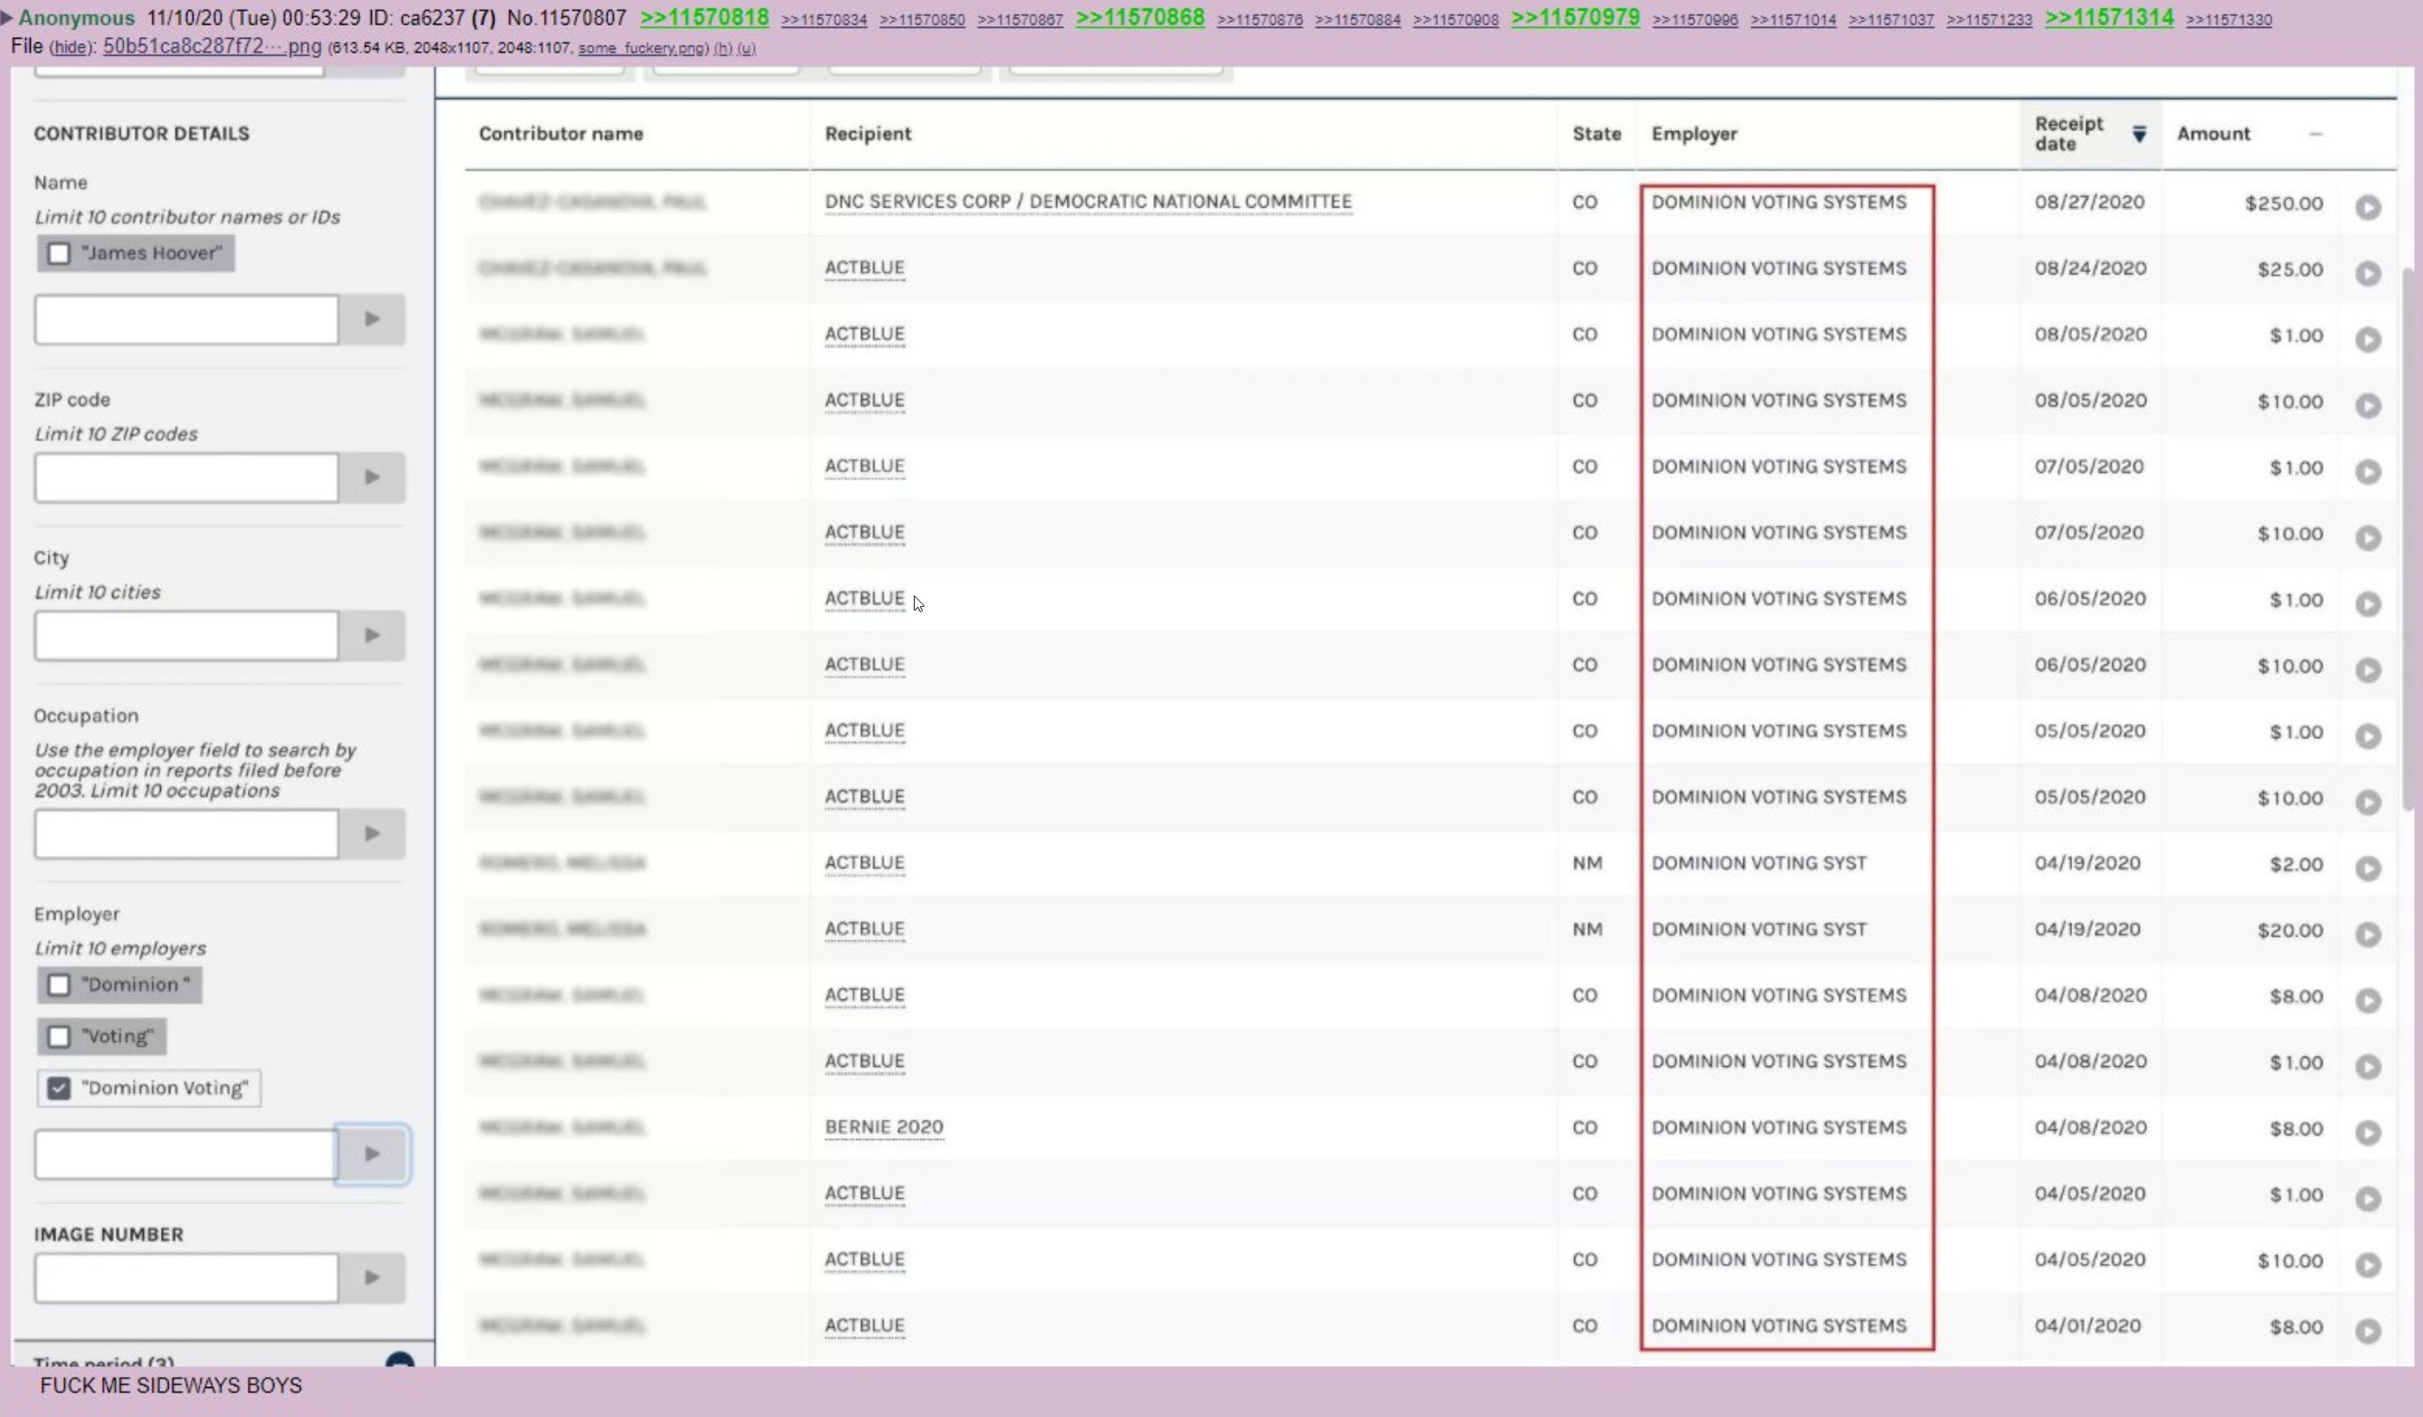Screen dimensions: 2423x1417
Task: Click the (u) file link
Action: [x=746, y=48]
